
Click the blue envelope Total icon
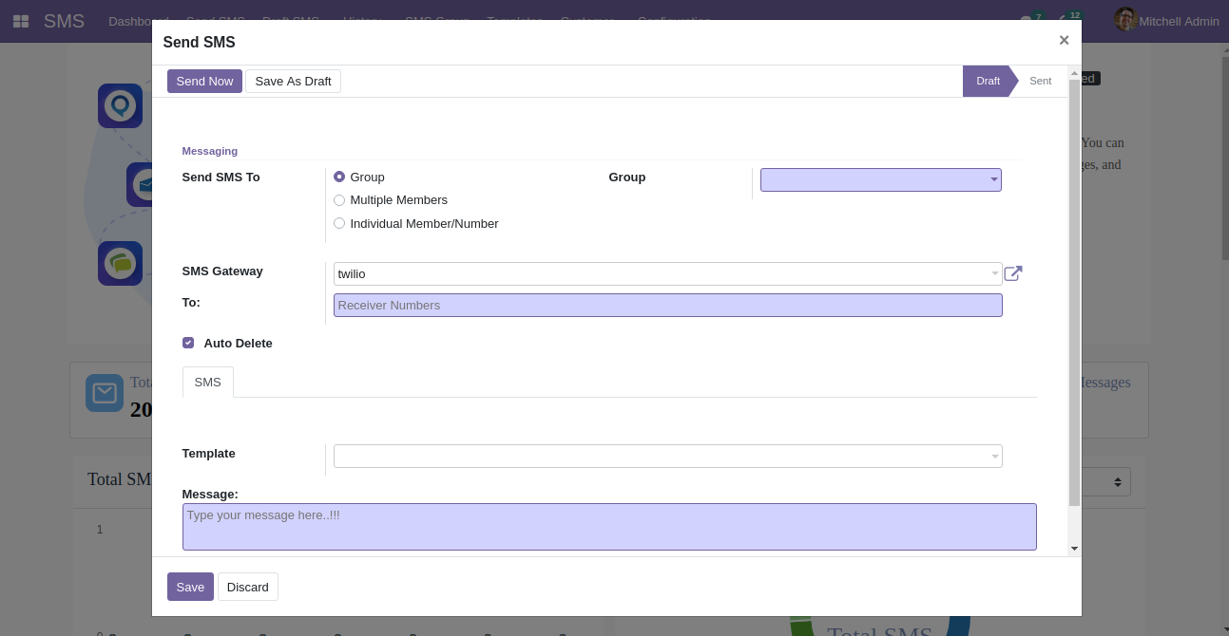[x=104, y=393]
